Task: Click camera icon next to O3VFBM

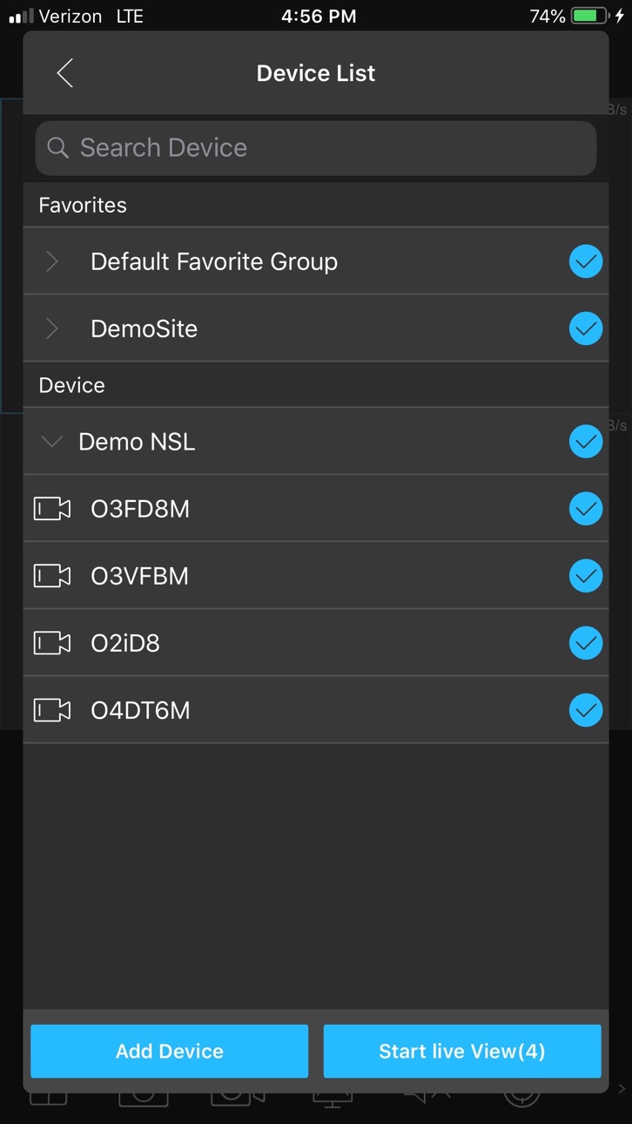Action: [52, 576]
